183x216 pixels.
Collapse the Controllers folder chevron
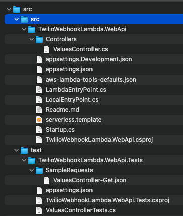point(32,39)
